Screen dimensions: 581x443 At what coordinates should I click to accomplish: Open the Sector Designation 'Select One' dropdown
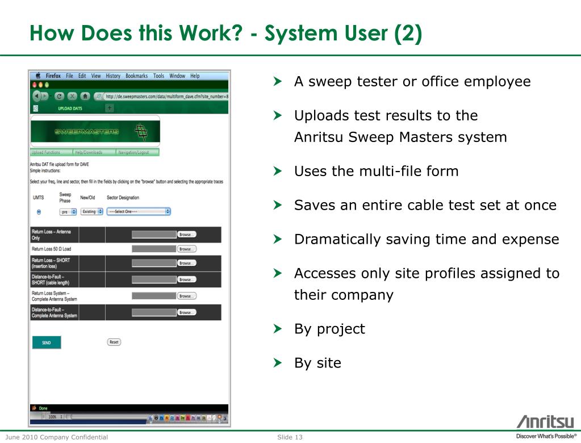[x=139, y=211]
